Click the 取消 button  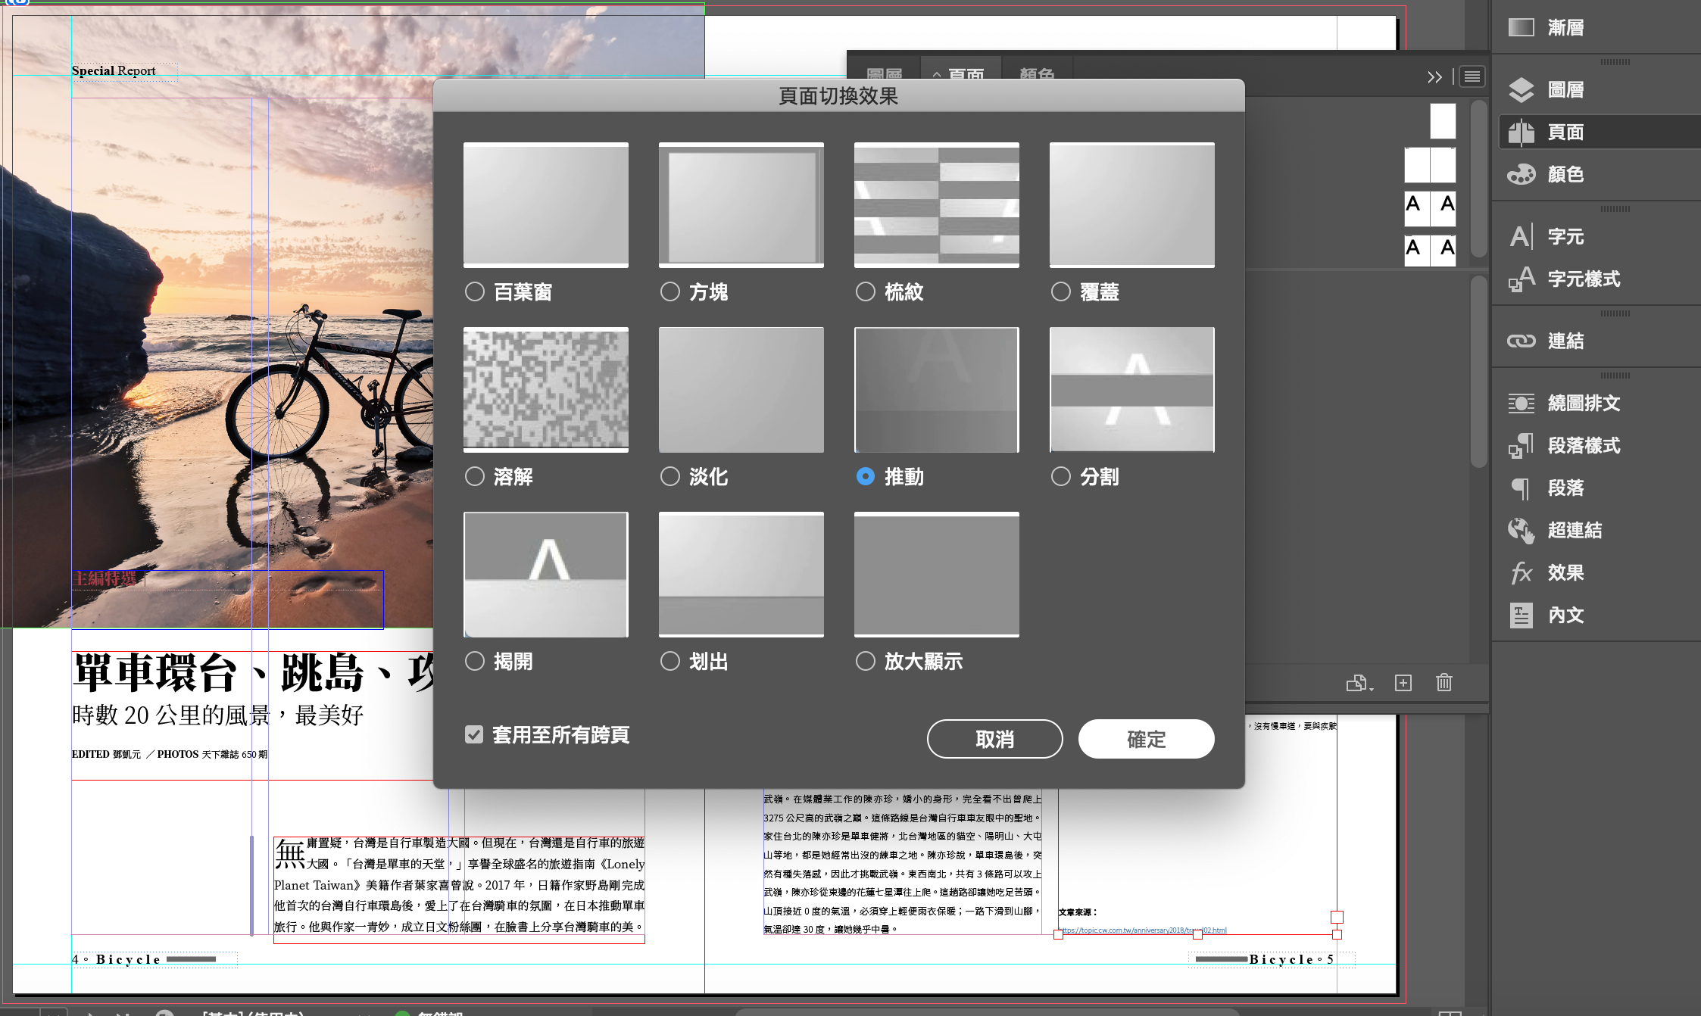pos(994,739)
